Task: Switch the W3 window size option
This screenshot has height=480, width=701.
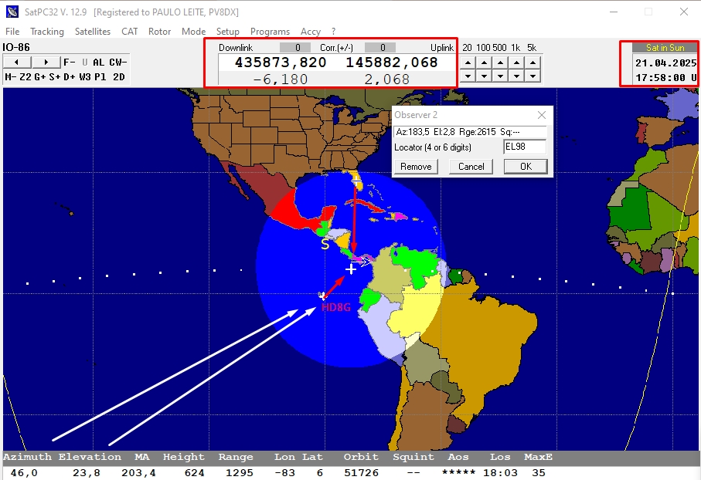Action: click(x=85, y=77)
